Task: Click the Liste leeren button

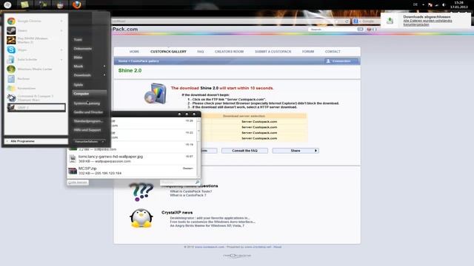Action: coord(78,183)
